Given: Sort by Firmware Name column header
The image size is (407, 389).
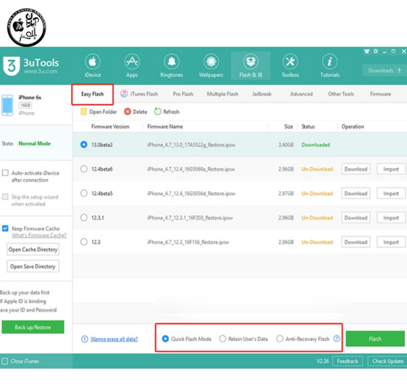Looking at the screenshot, I should click(165, 127).
